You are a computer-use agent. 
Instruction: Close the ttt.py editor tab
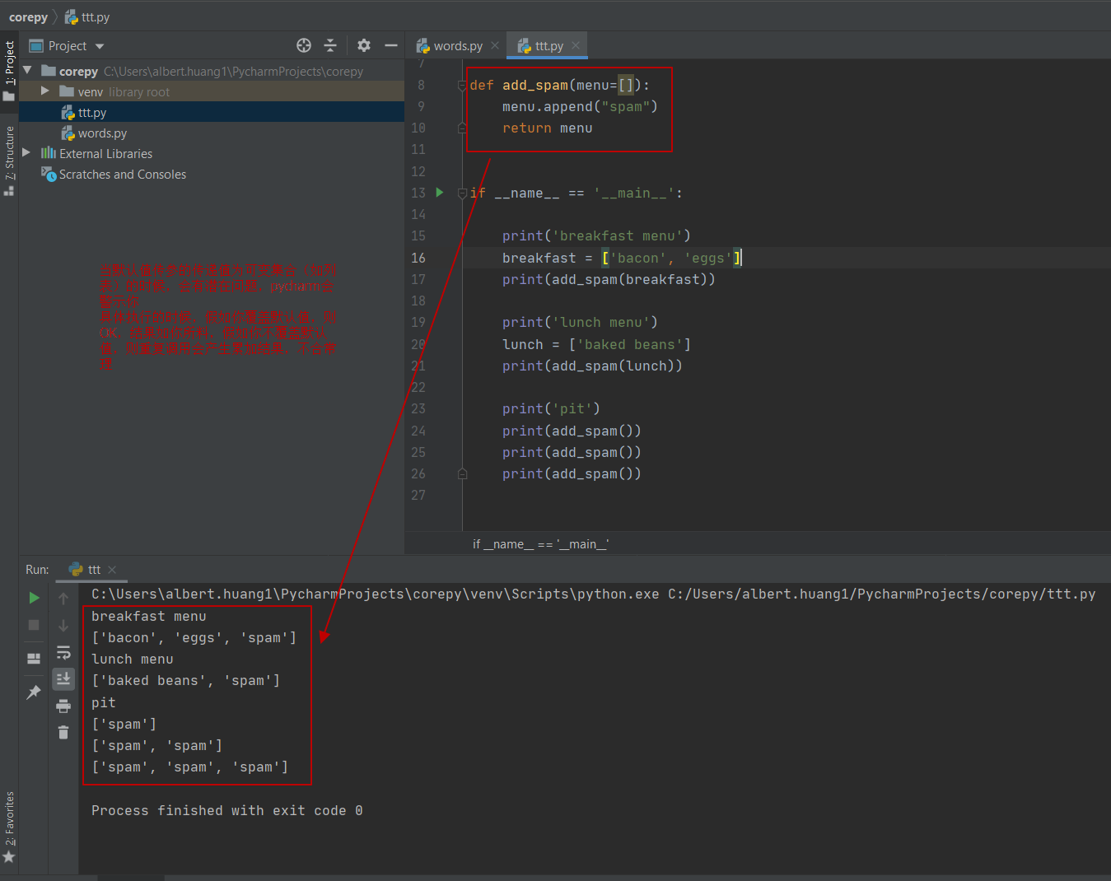pos(576,46)
